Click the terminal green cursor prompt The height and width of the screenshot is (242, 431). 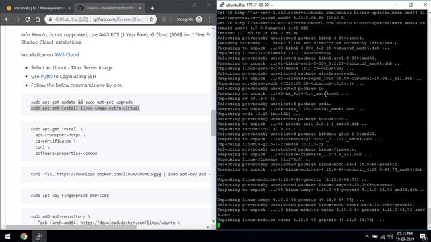click(x=218, y=225)
